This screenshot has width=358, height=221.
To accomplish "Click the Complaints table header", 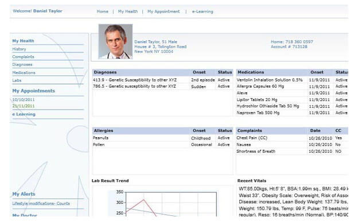I will coord(250,131).
